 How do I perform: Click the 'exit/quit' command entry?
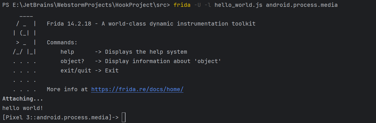coord(76,70)
